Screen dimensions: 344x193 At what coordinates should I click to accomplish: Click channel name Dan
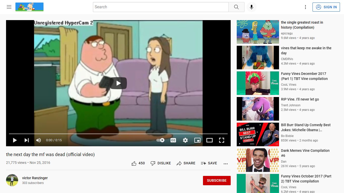284,162
